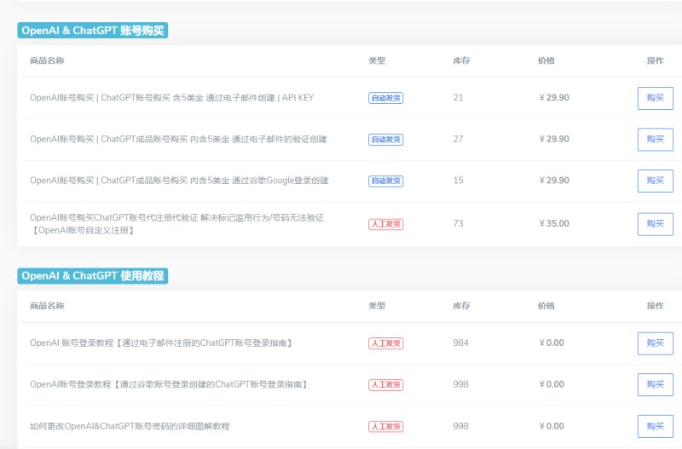Screen dimensions: 682x449
Task: Click price ¥29.90 in the API KEY row
Action: tap(554, 98)
